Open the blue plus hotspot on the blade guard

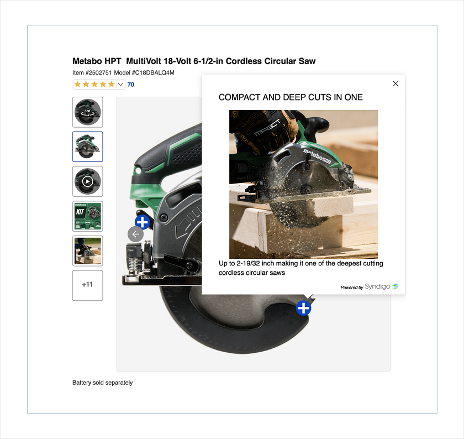(303, 308)
